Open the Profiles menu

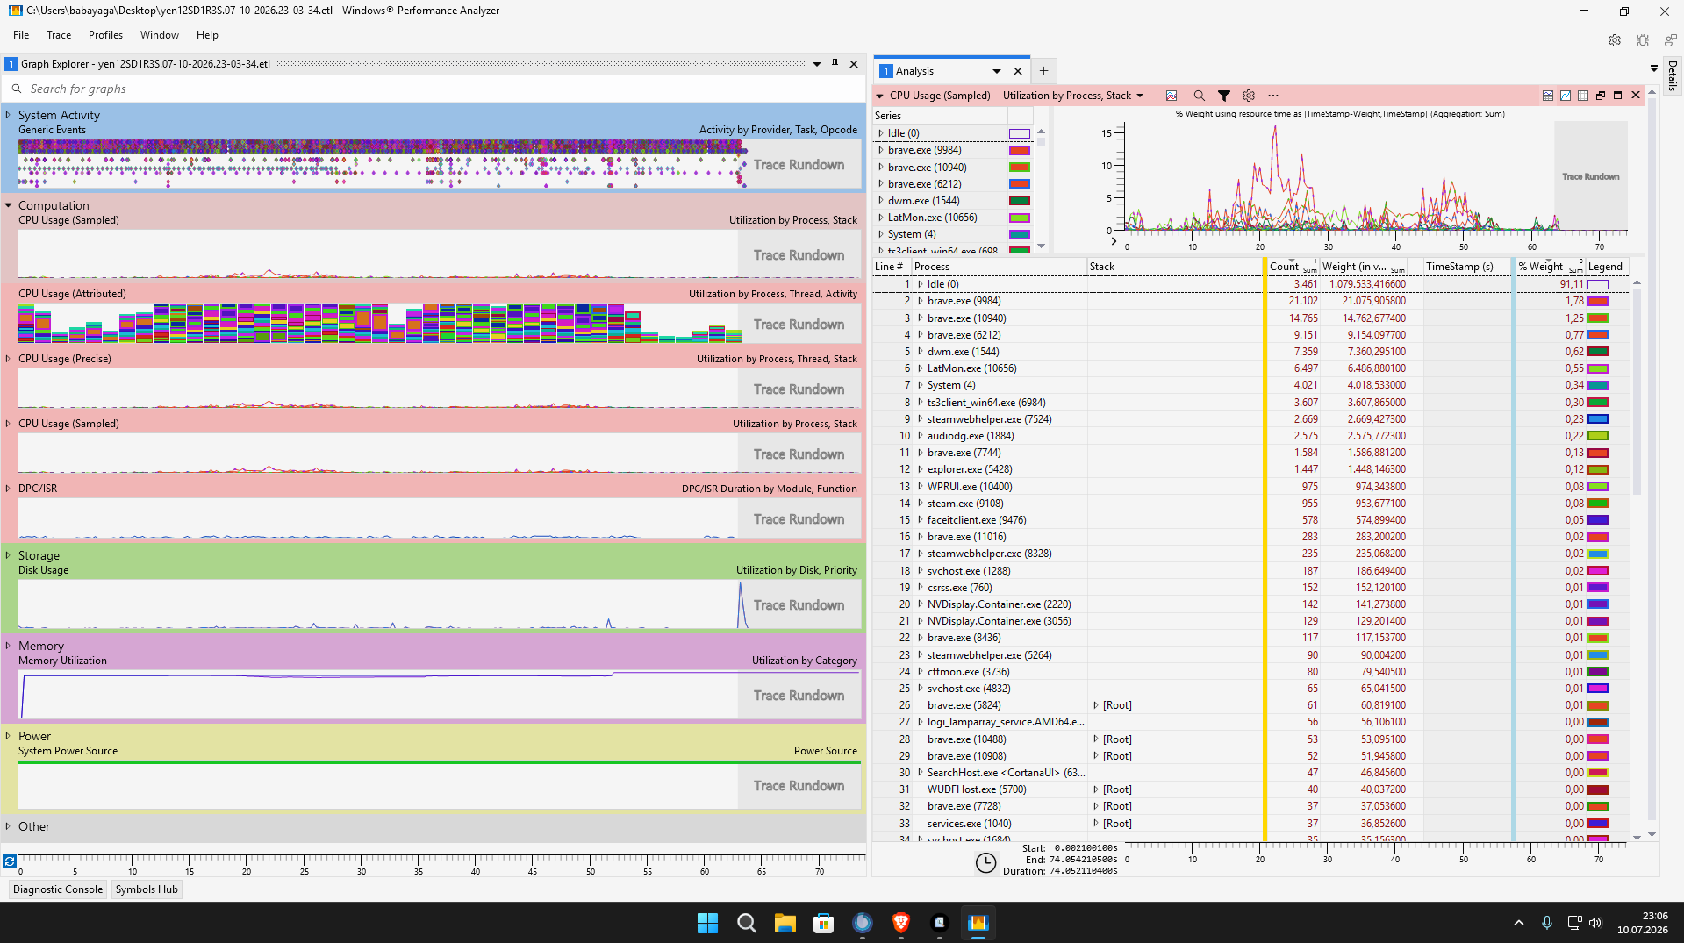pyautogui.click(x=105, y=35)
